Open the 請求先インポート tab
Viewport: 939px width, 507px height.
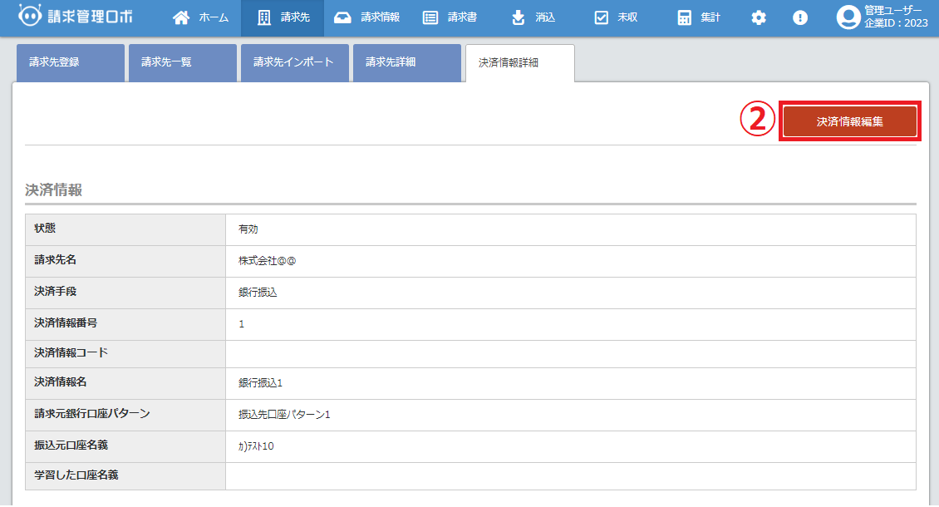click(294, 62)
